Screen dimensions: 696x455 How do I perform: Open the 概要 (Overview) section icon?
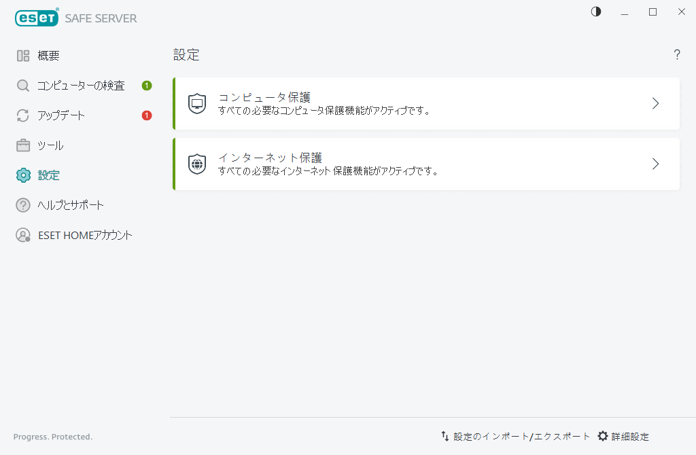pos(22,55)
